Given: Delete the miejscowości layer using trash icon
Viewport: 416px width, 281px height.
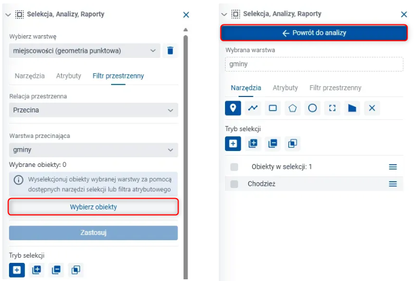Looking at the screenshot, I should [169, 51].
